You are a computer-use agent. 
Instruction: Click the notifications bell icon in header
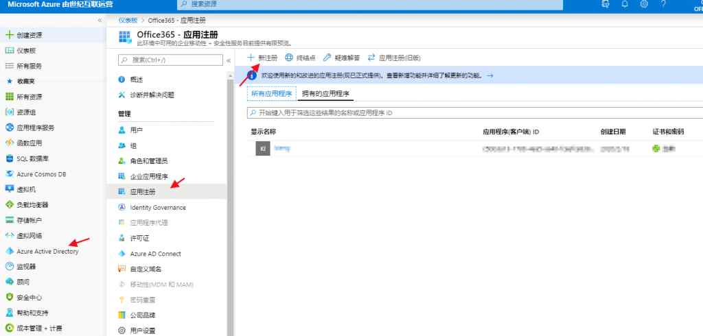(x=625, y=4)
